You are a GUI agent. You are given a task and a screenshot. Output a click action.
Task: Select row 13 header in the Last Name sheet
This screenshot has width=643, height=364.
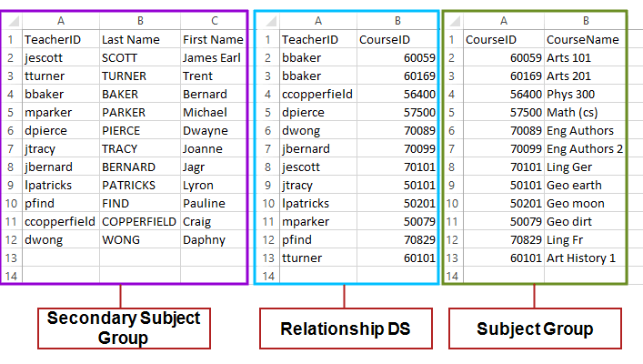coord(12,258)
